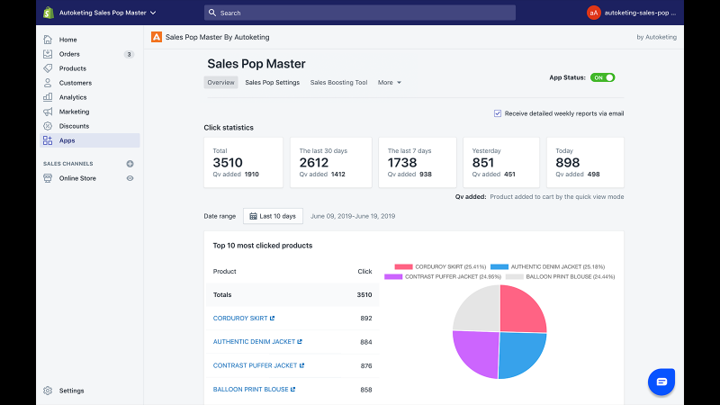Switch to Sales Pop Settings tab

click(273, 83)
